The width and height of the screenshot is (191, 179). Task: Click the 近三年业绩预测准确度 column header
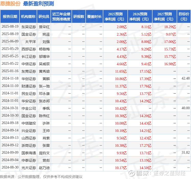61,17
